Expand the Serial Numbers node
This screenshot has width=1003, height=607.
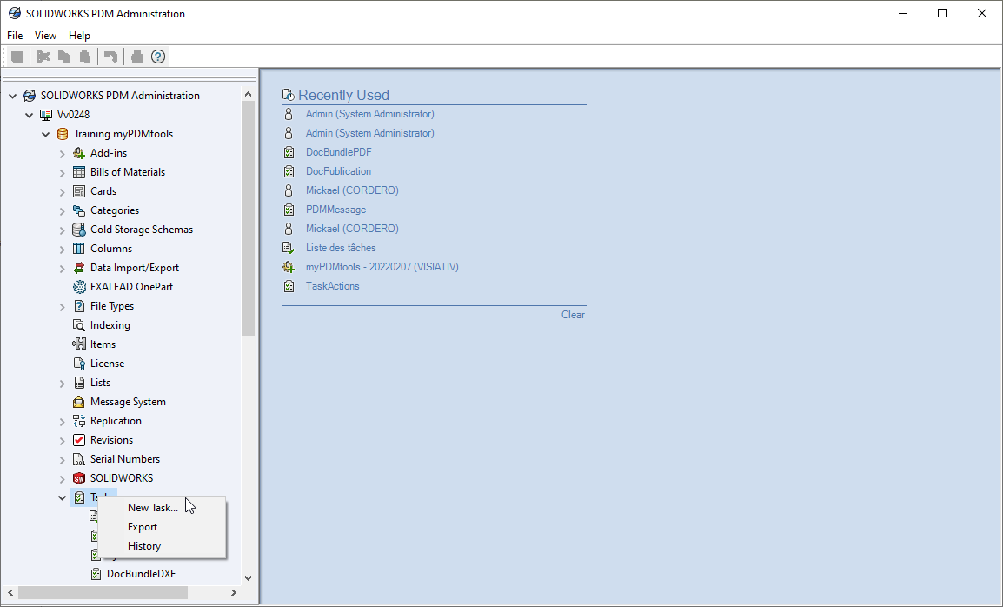pos(63,459)
